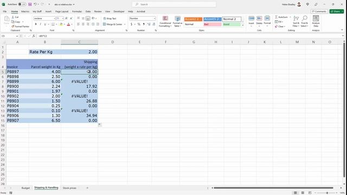This screenshot has width=347, height=195.
Task: Open the Font dialog launcher
Action: 73,30
